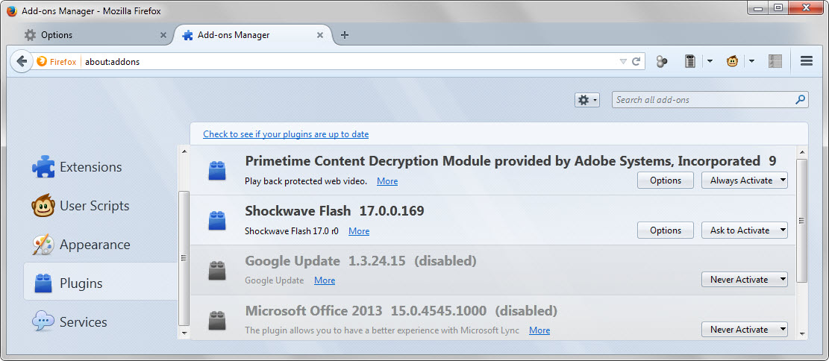Viewport: 829px width, 361px height.
Task: Switch to the Options tab
Action: [96, 35]
